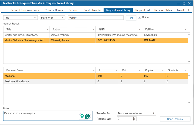
Task: Click the search text field containing vector
Action: tap(95, 18)
